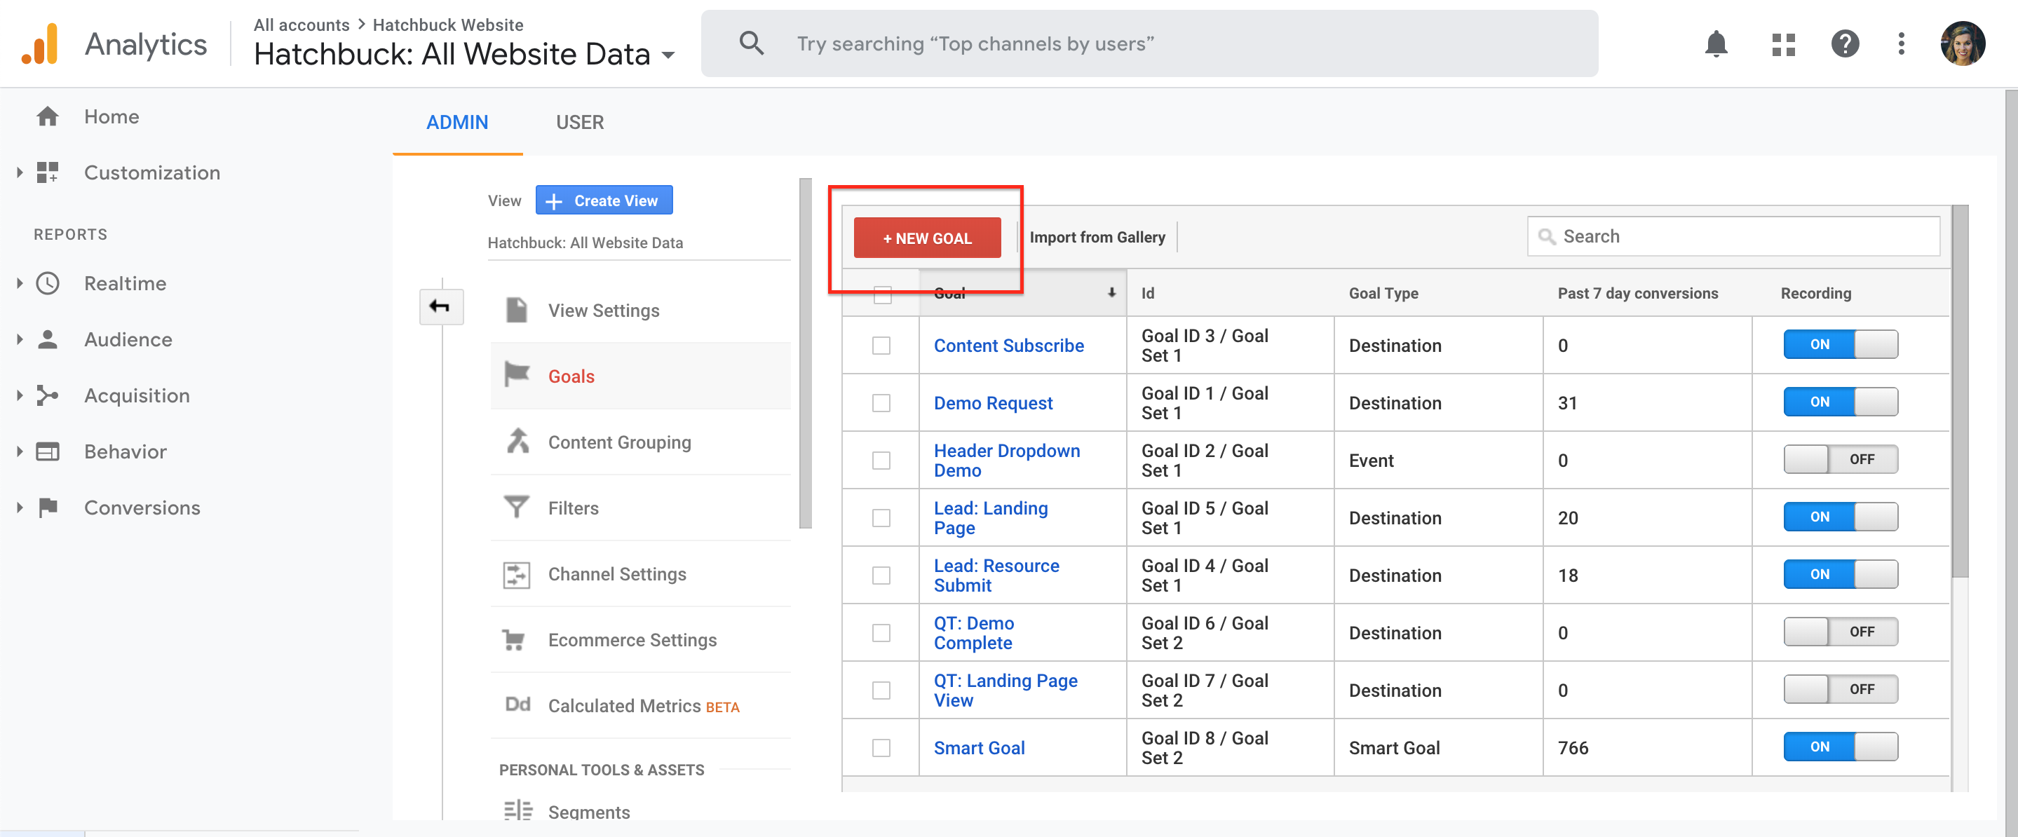2018x837 pixels.
Task: Click the Behavior window icon
Action: pos(48,451)
